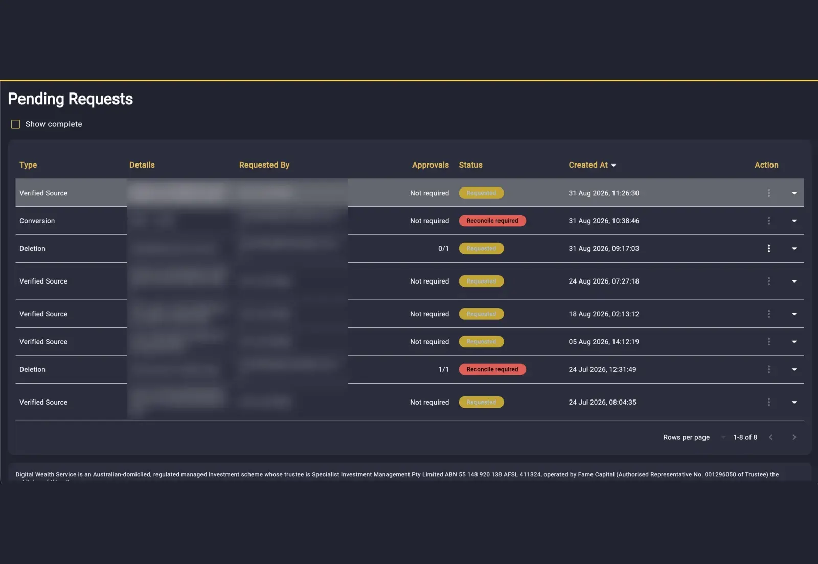Click Requested badge on 31 Aug 09:17:03 row
This screenshot has width=818, height=564.
click(x=481, y=248)
